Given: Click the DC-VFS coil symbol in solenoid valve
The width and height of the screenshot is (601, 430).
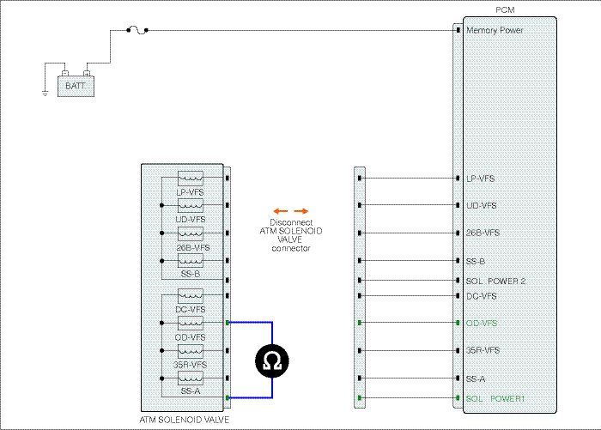Looking at the screenshot, I should (191, 295).
